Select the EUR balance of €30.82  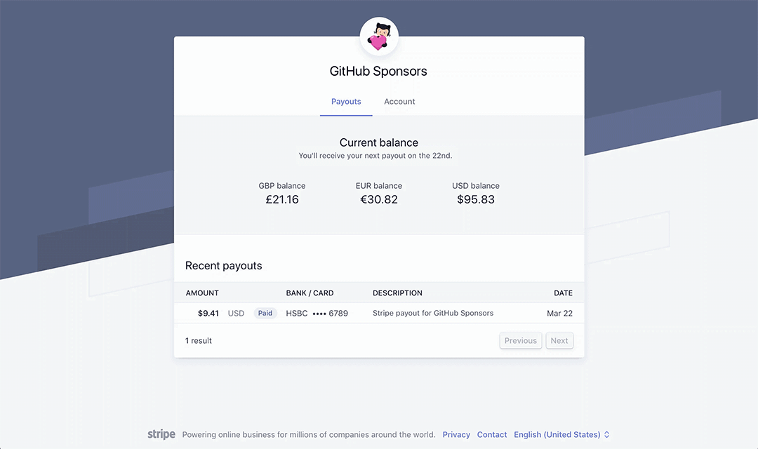click(379, 199)
